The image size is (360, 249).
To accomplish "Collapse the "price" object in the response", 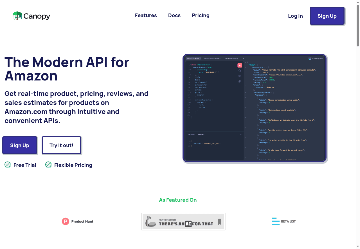I will [x=246, y=85].
